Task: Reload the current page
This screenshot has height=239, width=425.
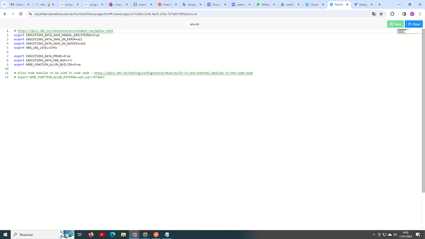Action: 20,14
